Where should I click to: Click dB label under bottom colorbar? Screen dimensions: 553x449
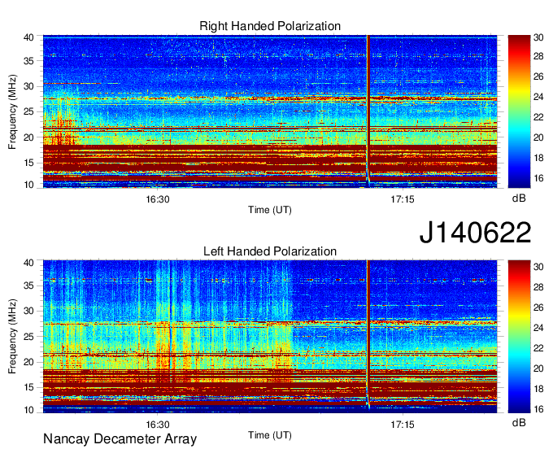[519, 422]
